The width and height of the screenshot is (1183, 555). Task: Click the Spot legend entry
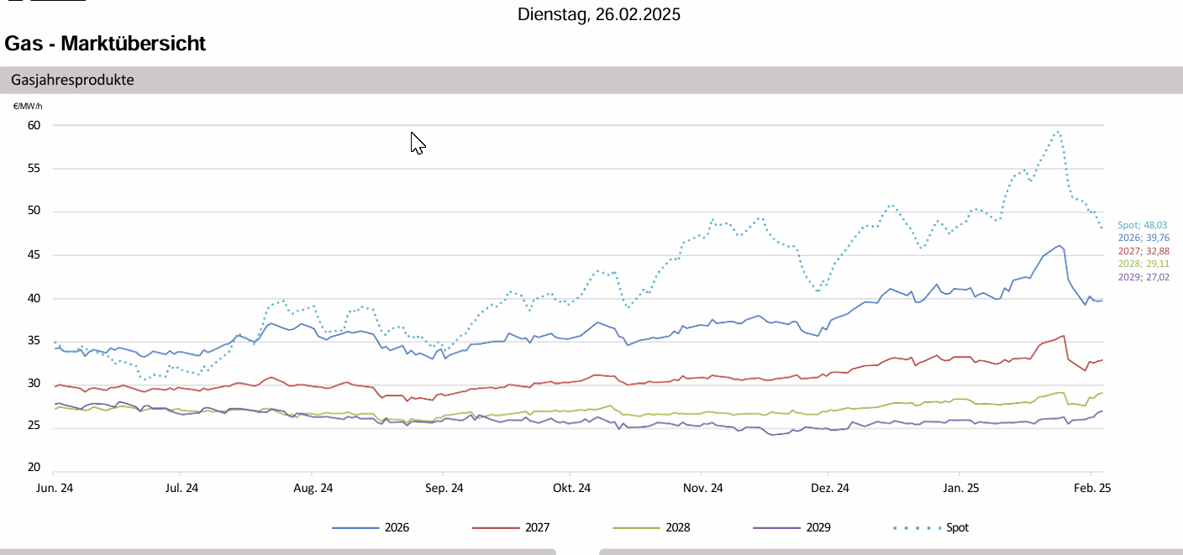[931, 528]
